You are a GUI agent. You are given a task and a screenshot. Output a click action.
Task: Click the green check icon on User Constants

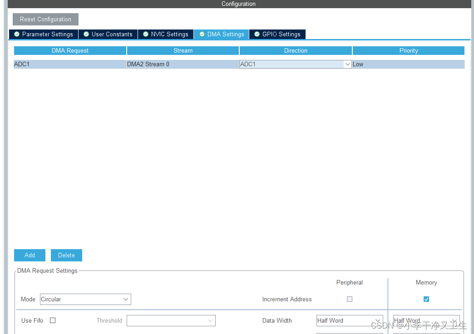click(x=86, y=34)
